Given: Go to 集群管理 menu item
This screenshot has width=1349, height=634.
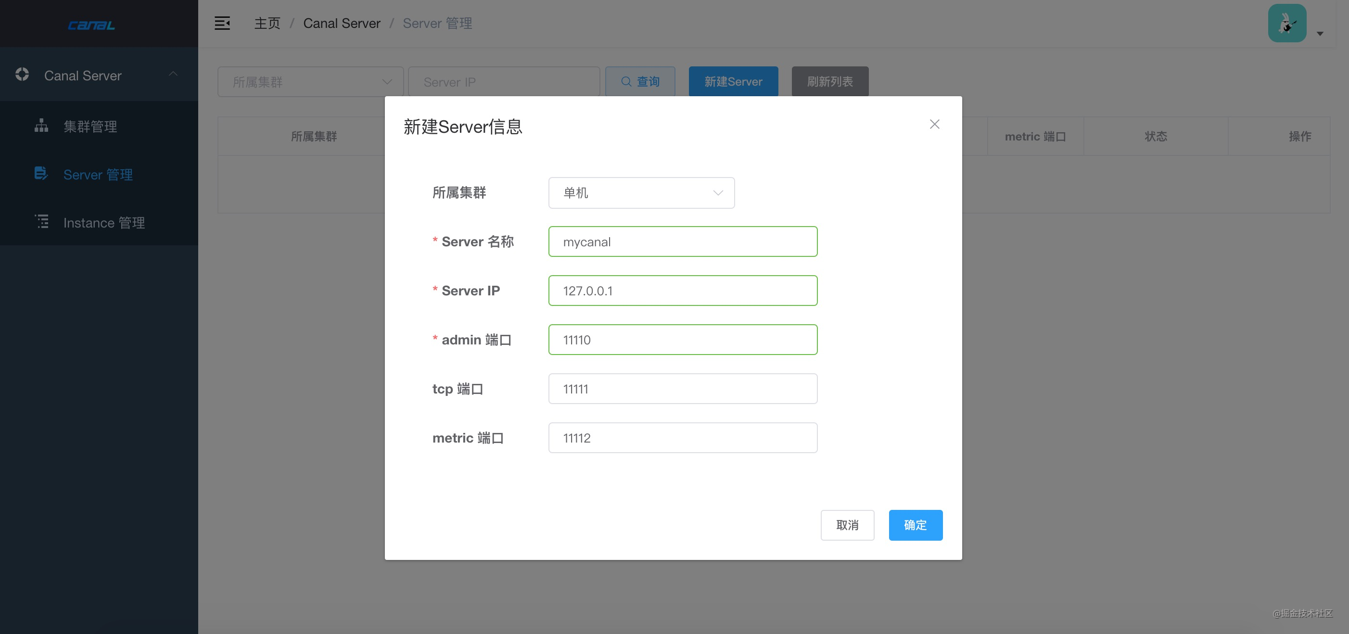Looking at the screenshot, I should pyautogui.click(x=90, y=126).
